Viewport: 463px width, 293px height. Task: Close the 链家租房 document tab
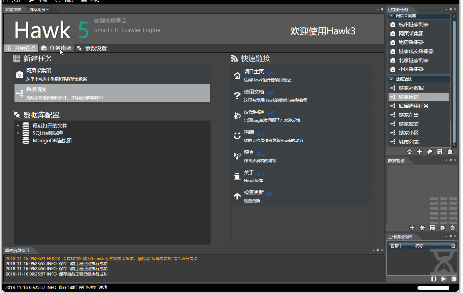[x=48, y=9]
